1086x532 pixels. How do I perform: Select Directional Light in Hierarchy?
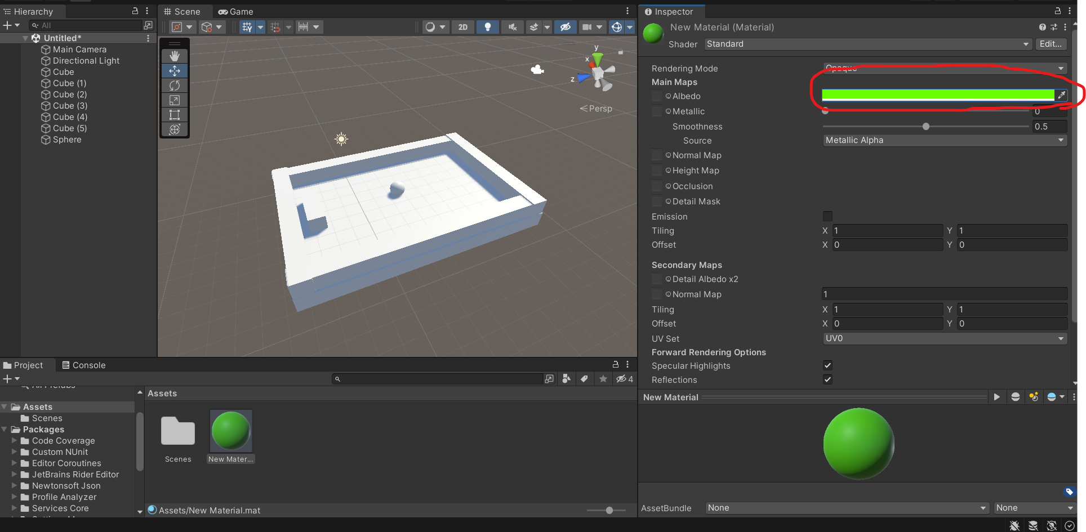pyautogui.click(x=86, y=61)
